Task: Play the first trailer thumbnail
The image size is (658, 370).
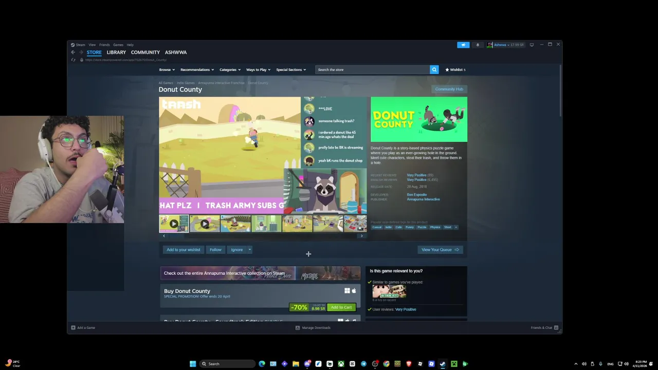Action: [174, 224]
